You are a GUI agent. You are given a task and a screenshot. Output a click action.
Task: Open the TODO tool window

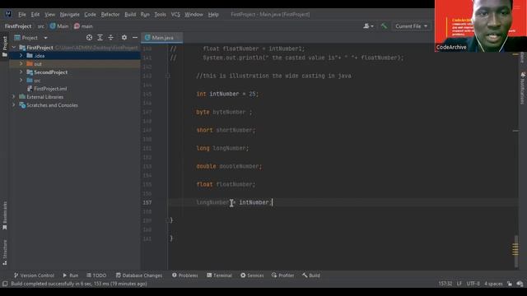pyautogui.click(x=96, y=275)
